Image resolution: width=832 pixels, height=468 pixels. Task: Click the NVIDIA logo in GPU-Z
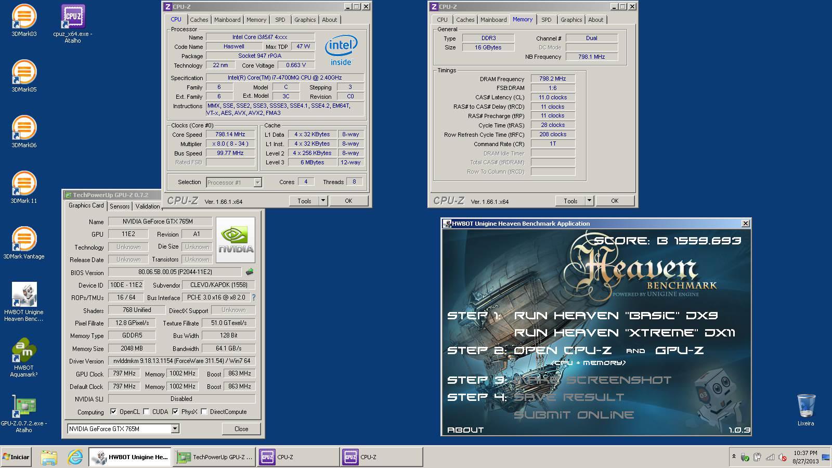coord(236,240)
